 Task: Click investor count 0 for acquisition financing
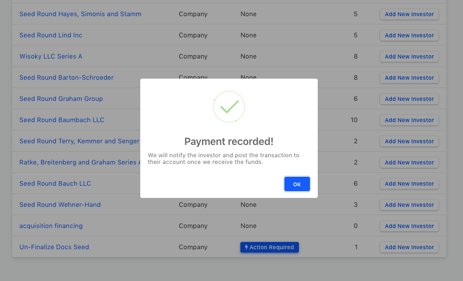click(x=356, y=226)
